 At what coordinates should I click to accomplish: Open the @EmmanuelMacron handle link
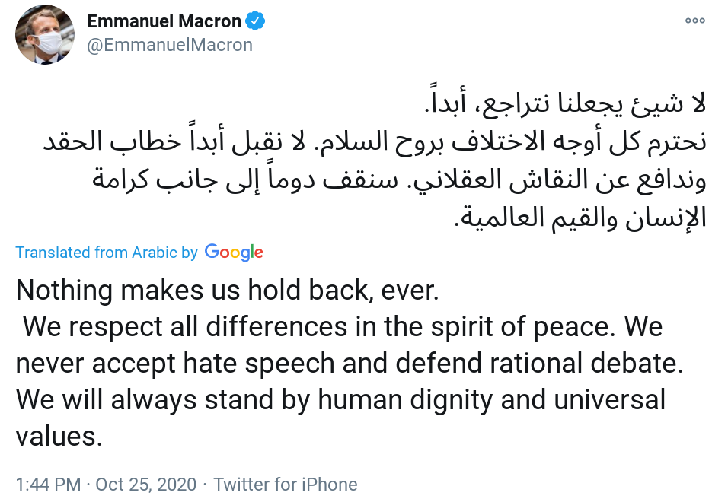170,45
